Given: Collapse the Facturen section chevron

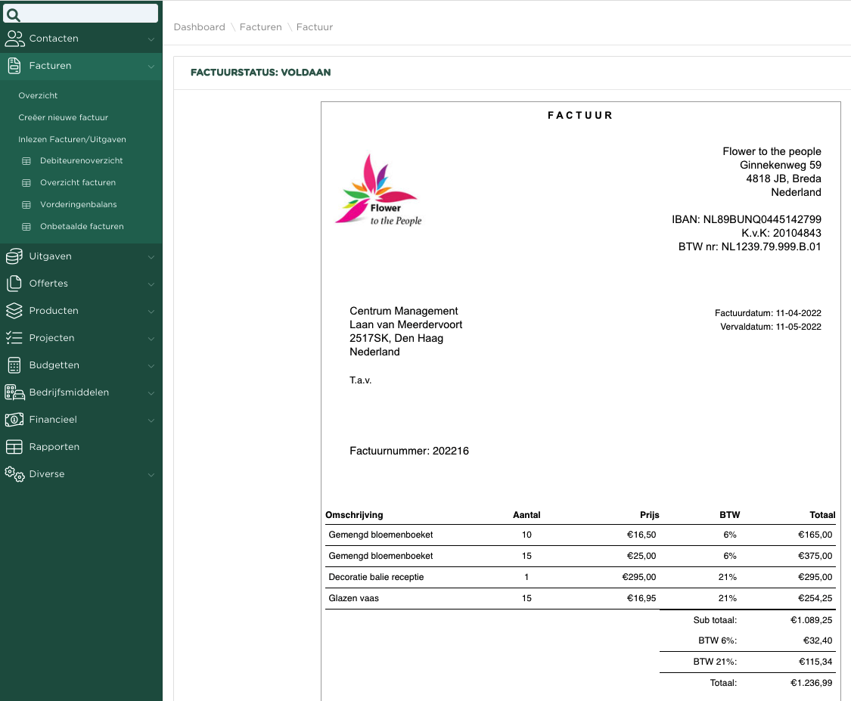Looking at the screenshot, I should (x=151, y=67).
